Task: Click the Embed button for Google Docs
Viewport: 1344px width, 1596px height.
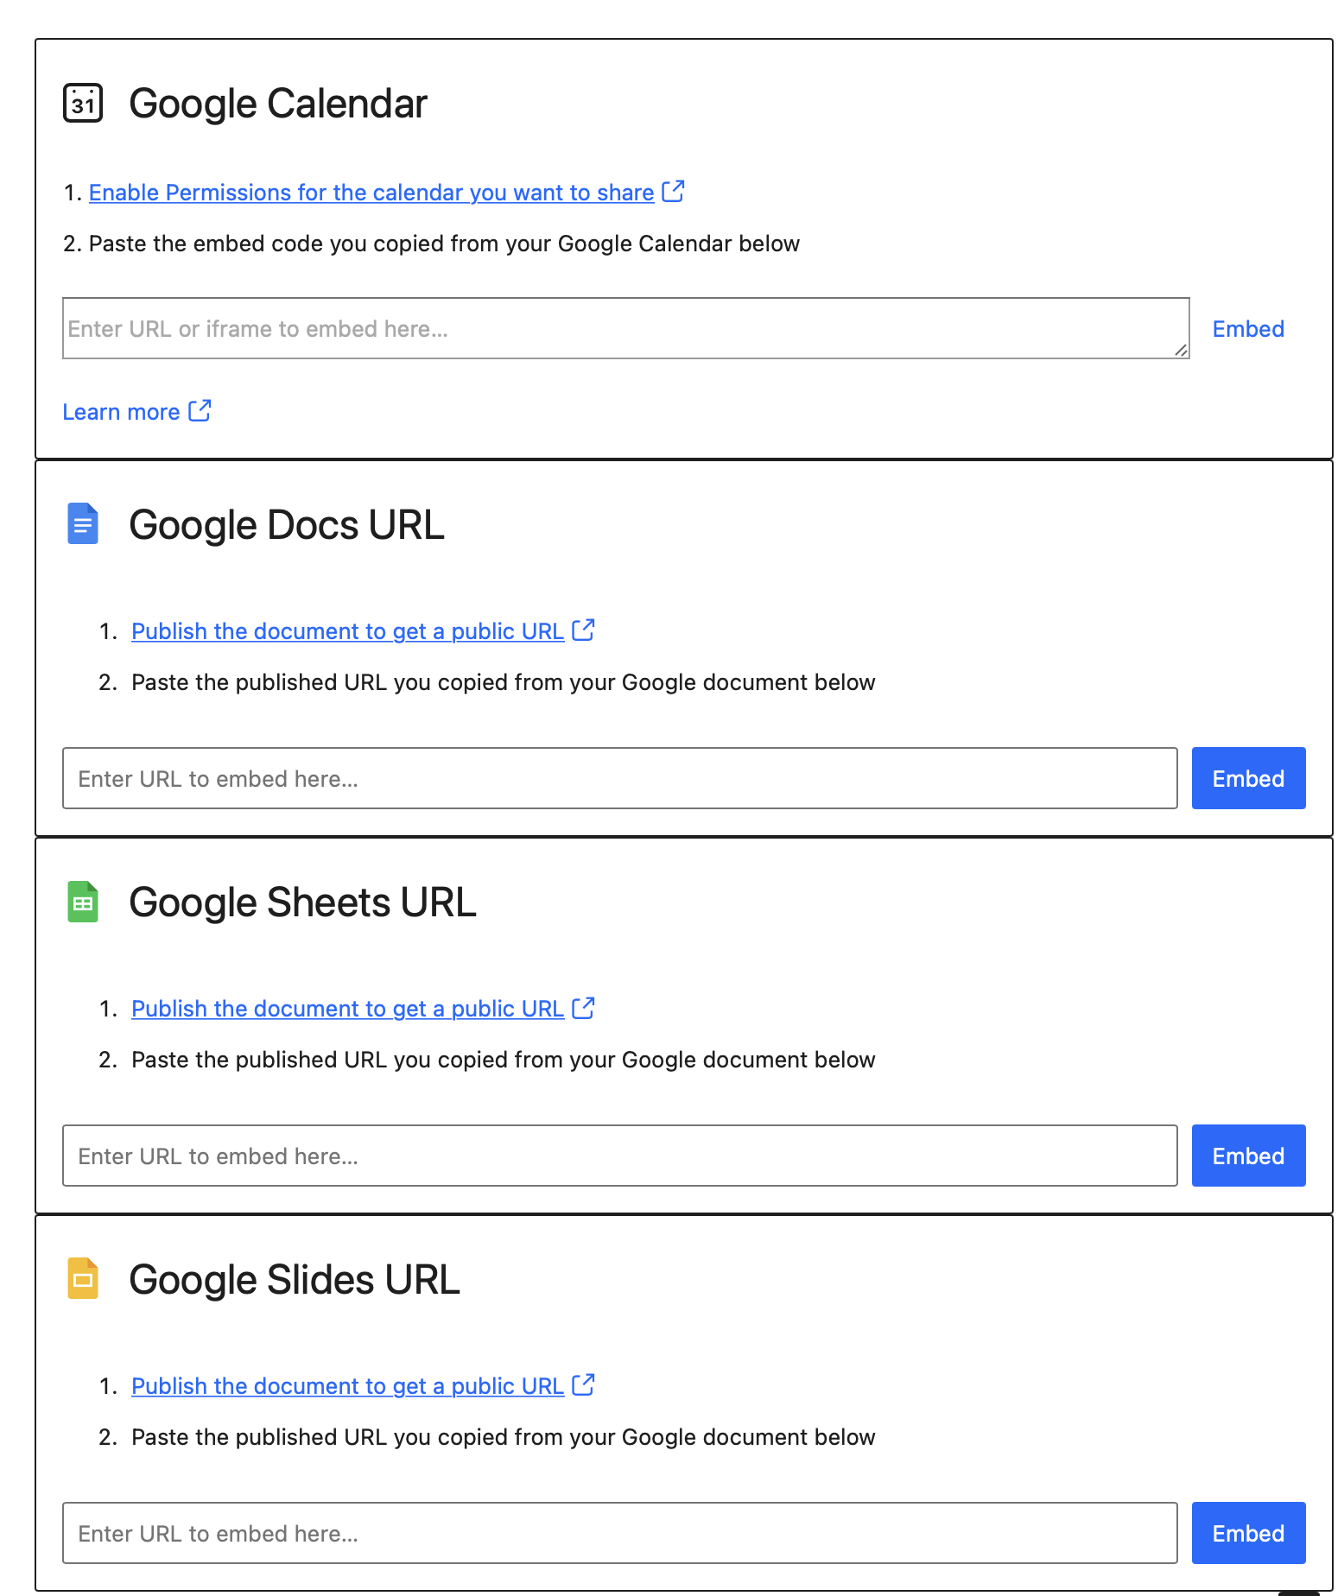Action: (1248, 778)
